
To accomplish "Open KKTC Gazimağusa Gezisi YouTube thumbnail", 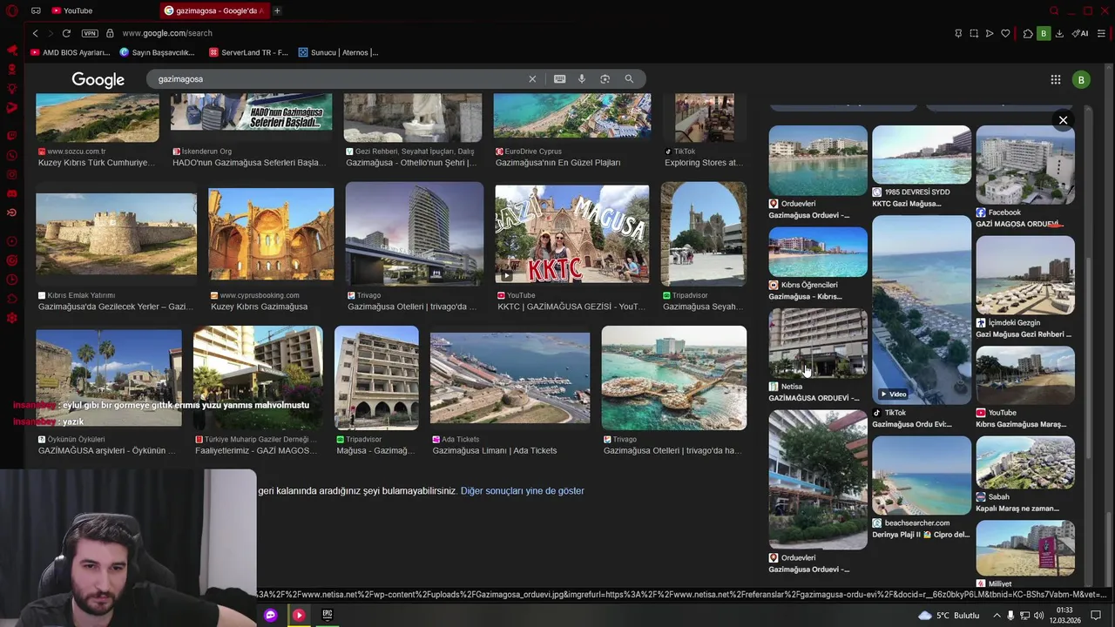I will pos(571,233).
